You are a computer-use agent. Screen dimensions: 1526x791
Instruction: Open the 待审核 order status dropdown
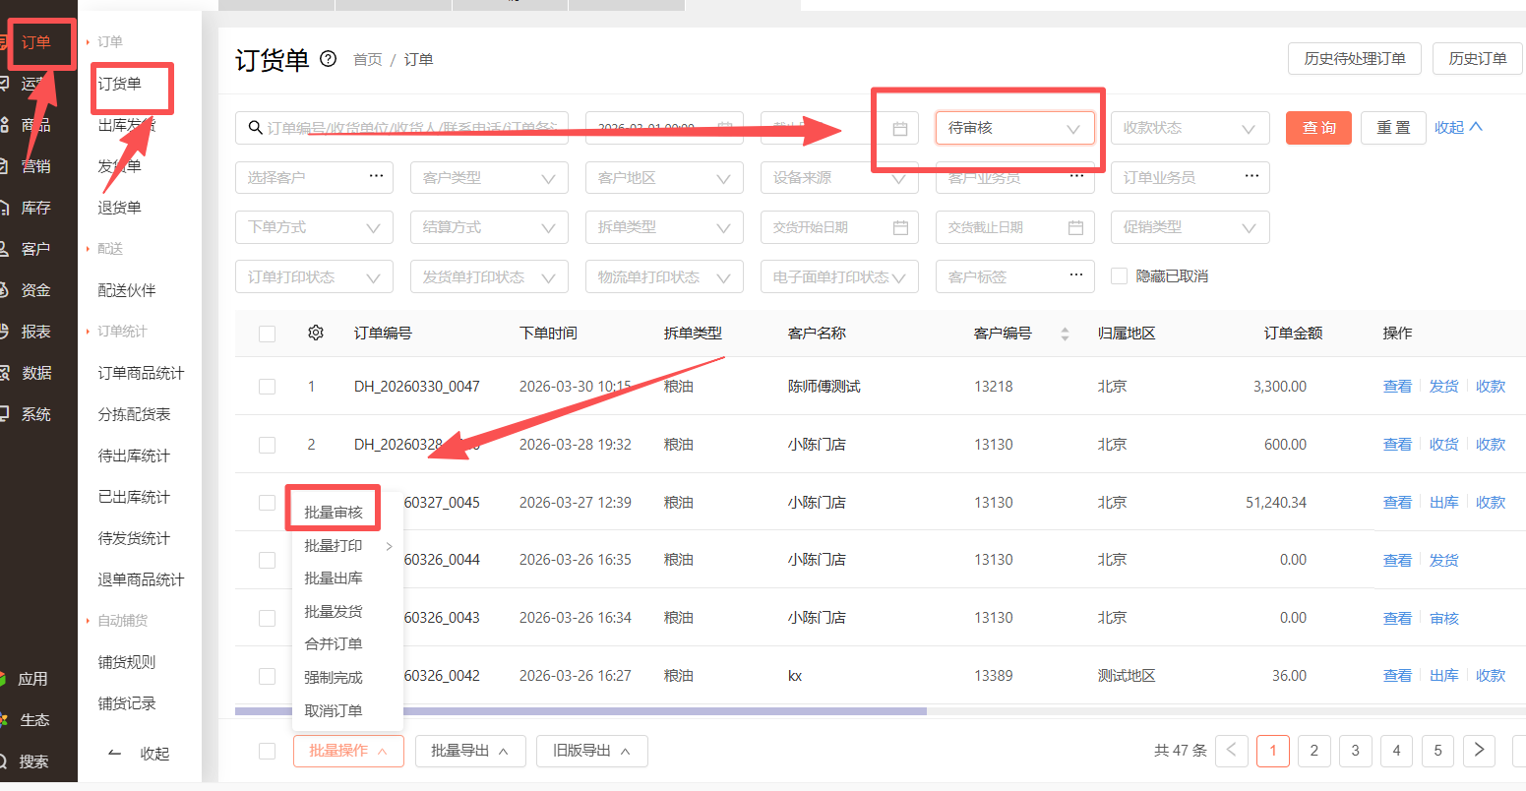[x=1014, y=128]
